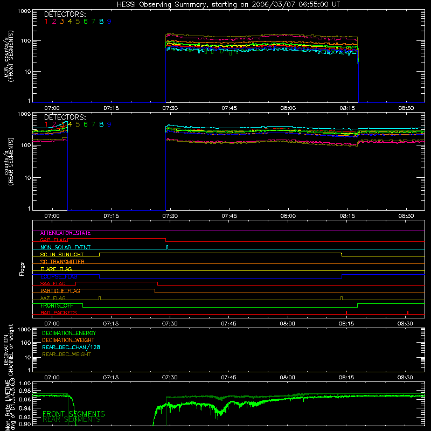Click detector number 4 in the front segments legend
Viewport: 431px width, 431px height.
(x=70, y=22)
